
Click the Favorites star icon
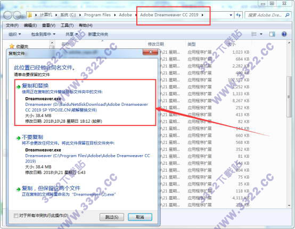(12, 46)
